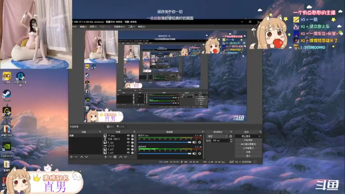The width and height of the screenshot is (345, 194).
Task: Open source properties gear under sources list
Action: tap(115, 157)
